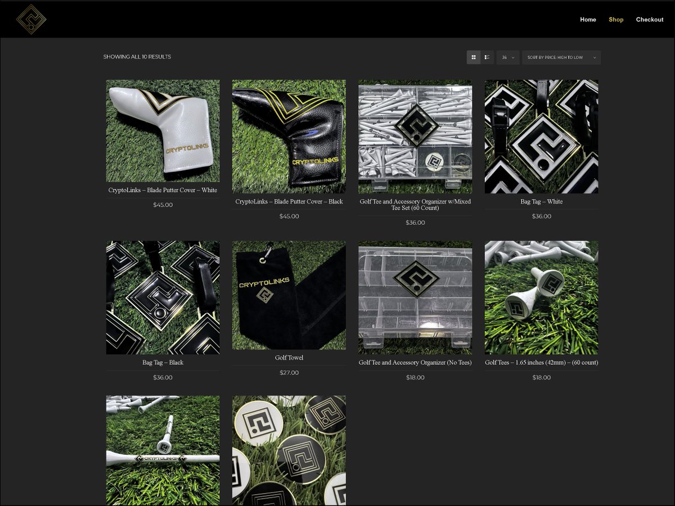Click the long CryptoLinks-printed tee photo
The height and width of the screenshot is (506, 675).
click(x=163, y=450)
